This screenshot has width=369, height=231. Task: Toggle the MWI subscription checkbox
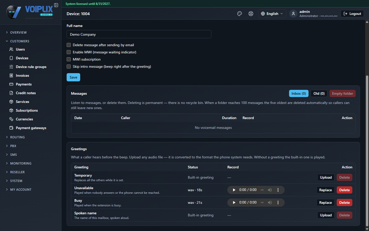pos(69,59)
